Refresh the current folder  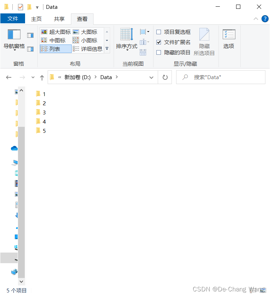point(165,77)
